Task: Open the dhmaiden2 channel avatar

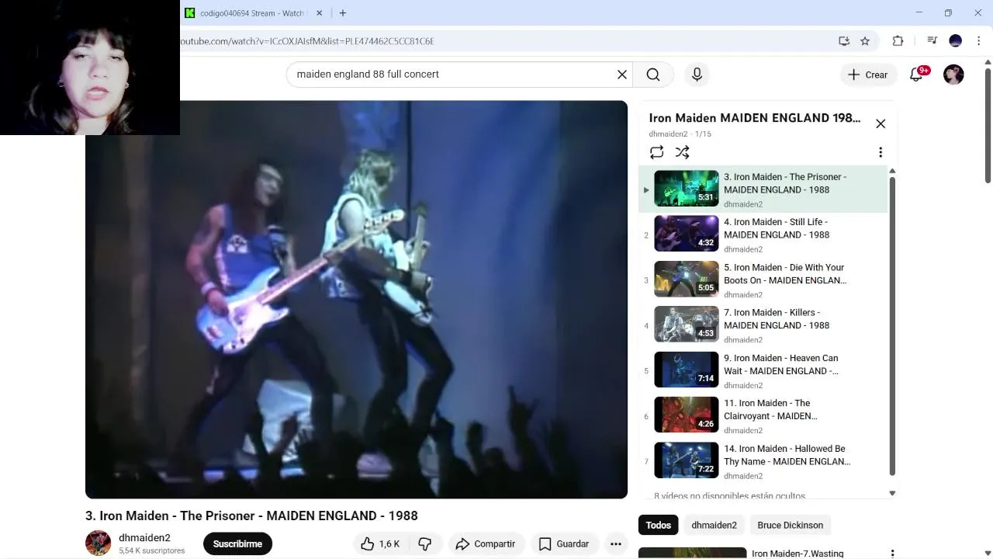Action: (99, 543)
